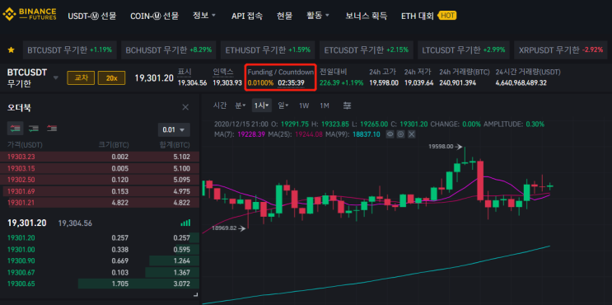This screenshot has width=612, height=305.
Task: Open ETH 대회 menu item
Action: [418, 16]
